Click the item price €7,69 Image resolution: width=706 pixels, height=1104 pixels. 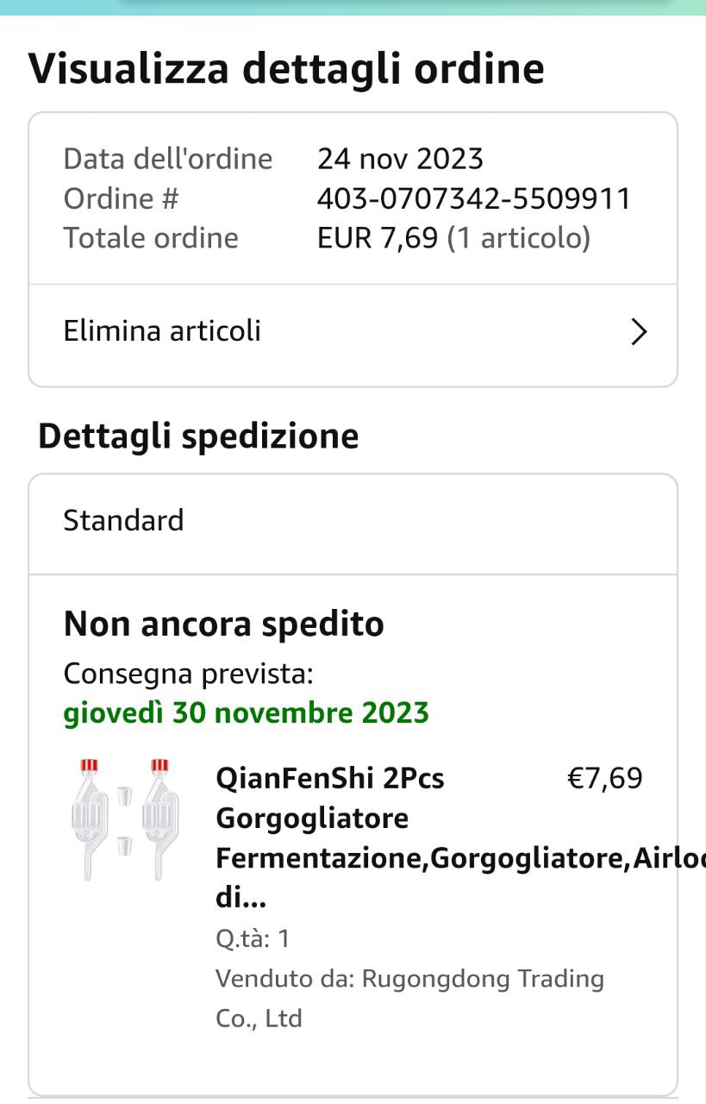(604, 779)
